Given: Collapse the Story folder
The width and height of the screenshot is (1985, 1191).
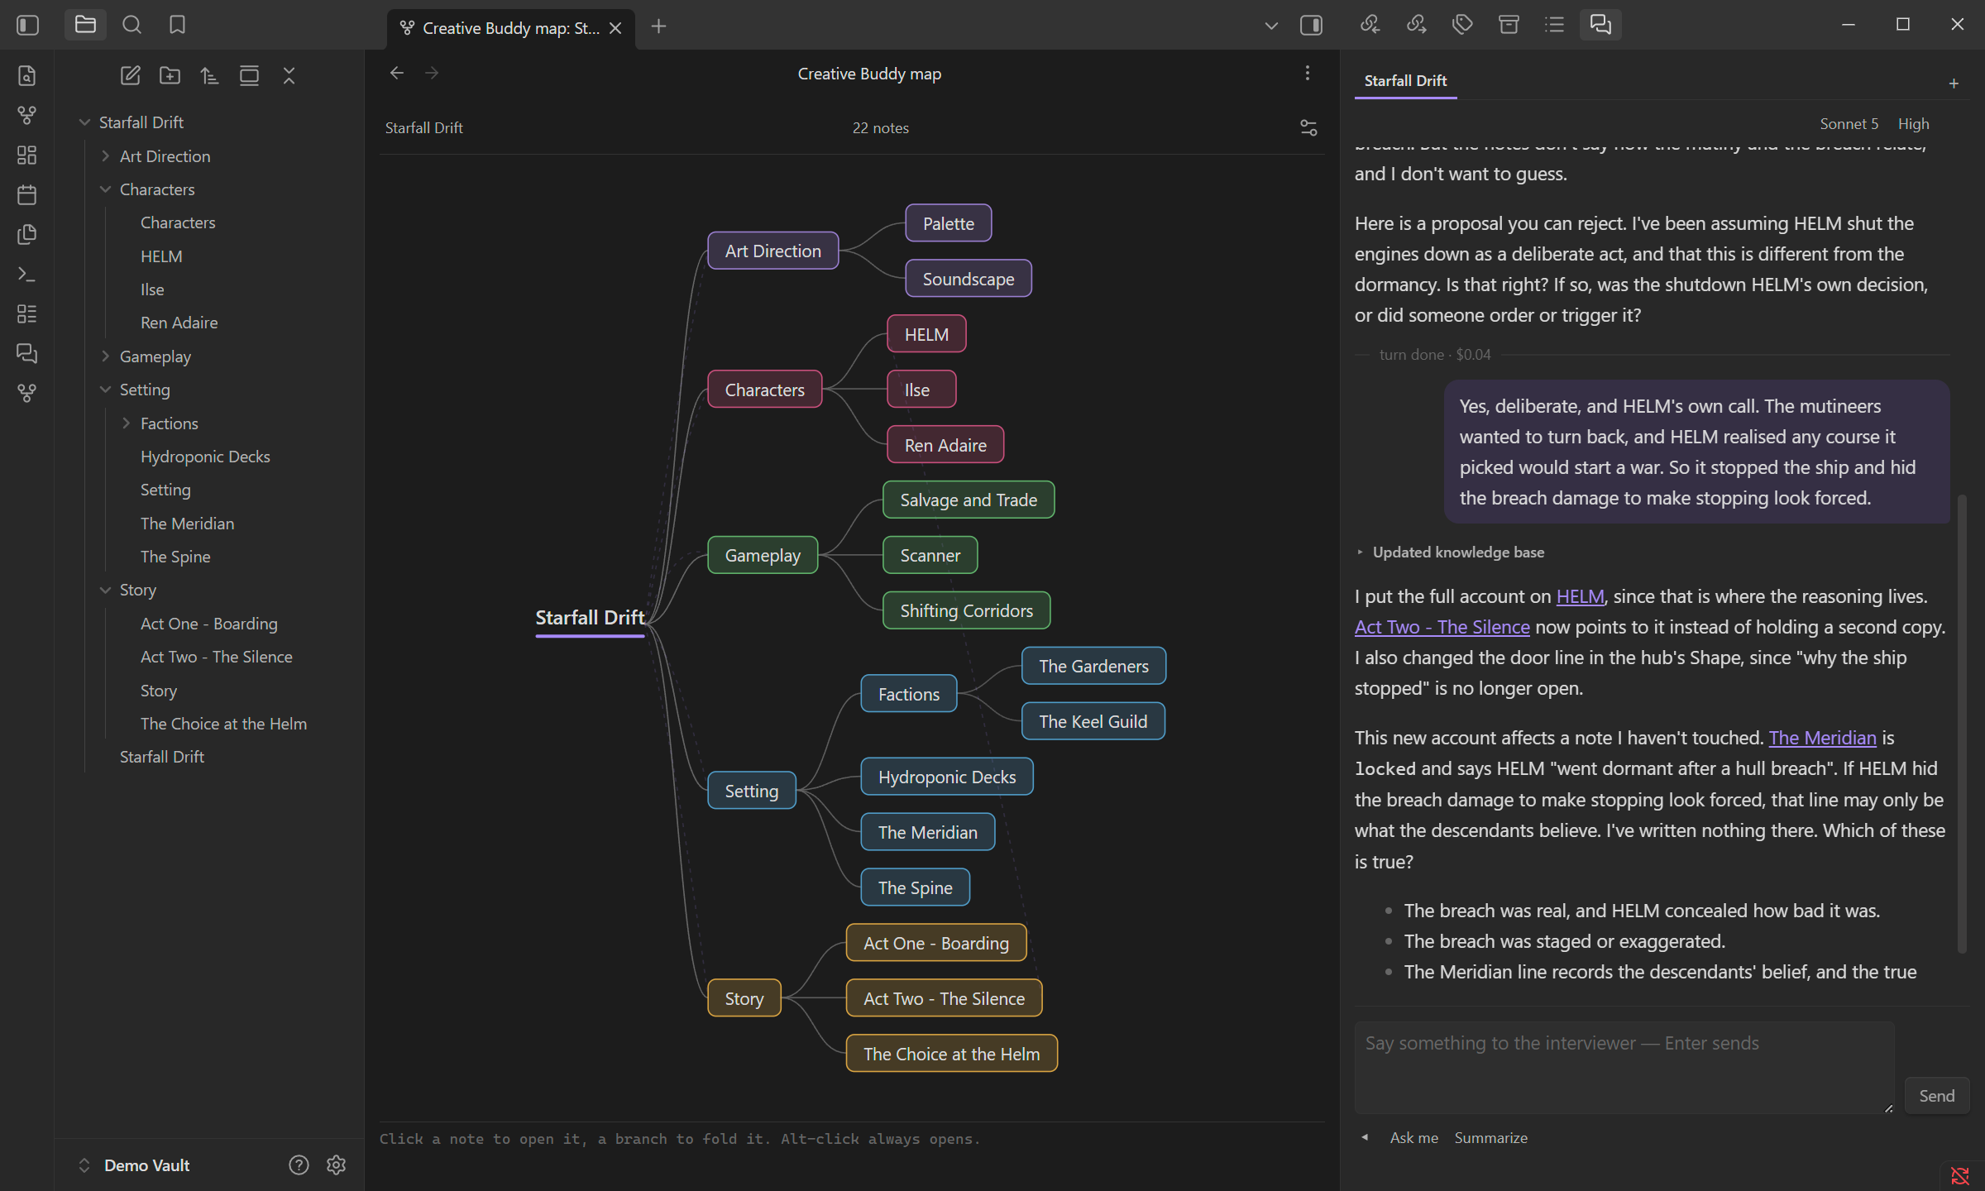Looking at the screenshot, I should coord(105,590).
